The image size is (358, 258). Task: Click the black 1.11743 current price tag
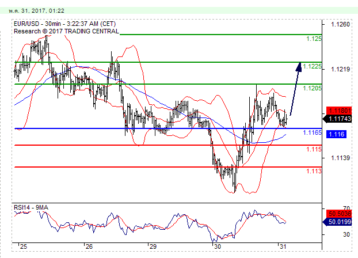pyautogui.click(x=336, y=119)
